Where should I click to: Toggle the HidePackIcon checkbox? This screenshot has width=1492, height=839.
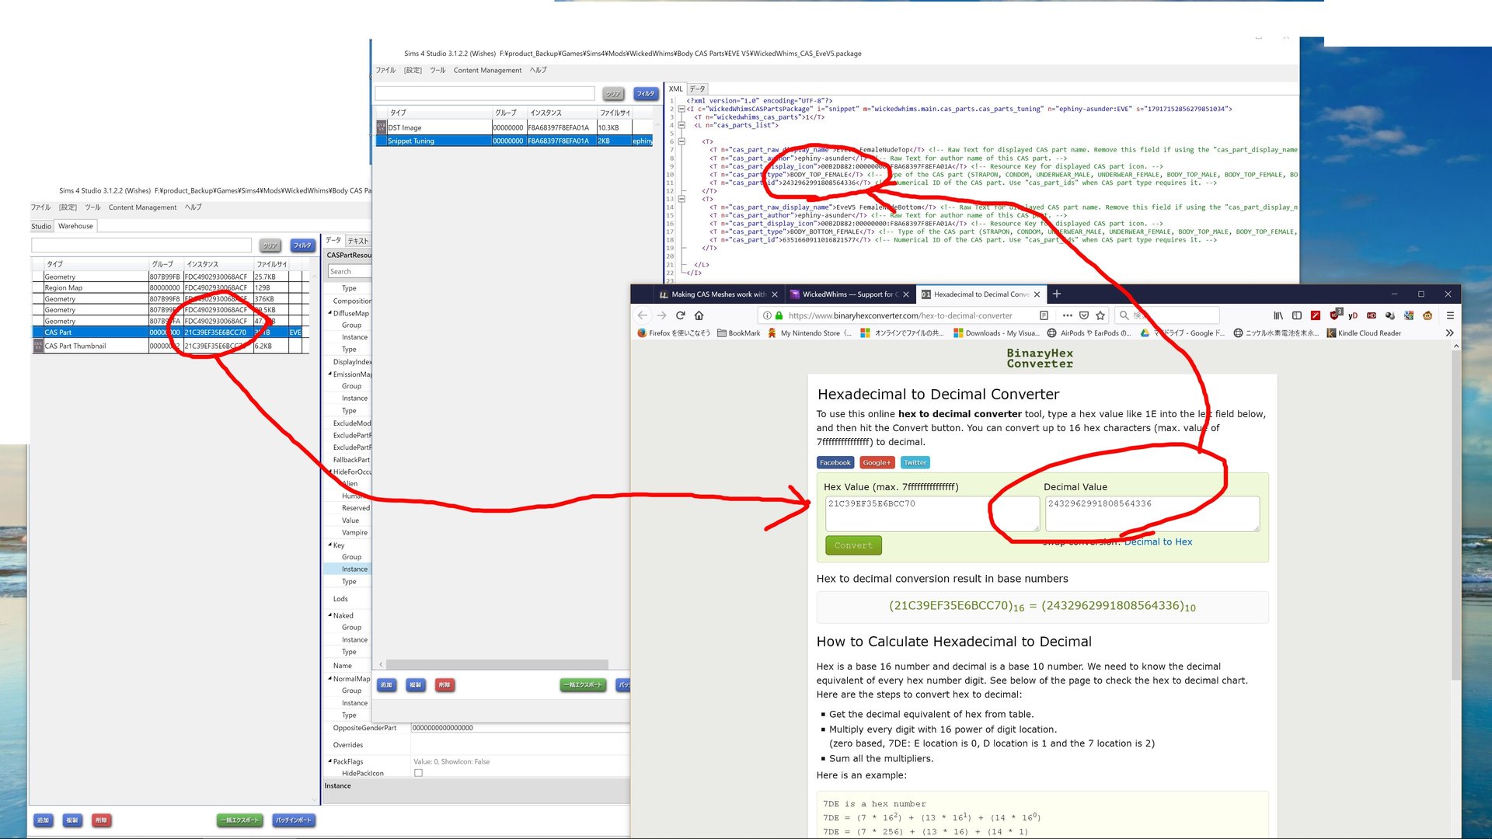point(418,773)
